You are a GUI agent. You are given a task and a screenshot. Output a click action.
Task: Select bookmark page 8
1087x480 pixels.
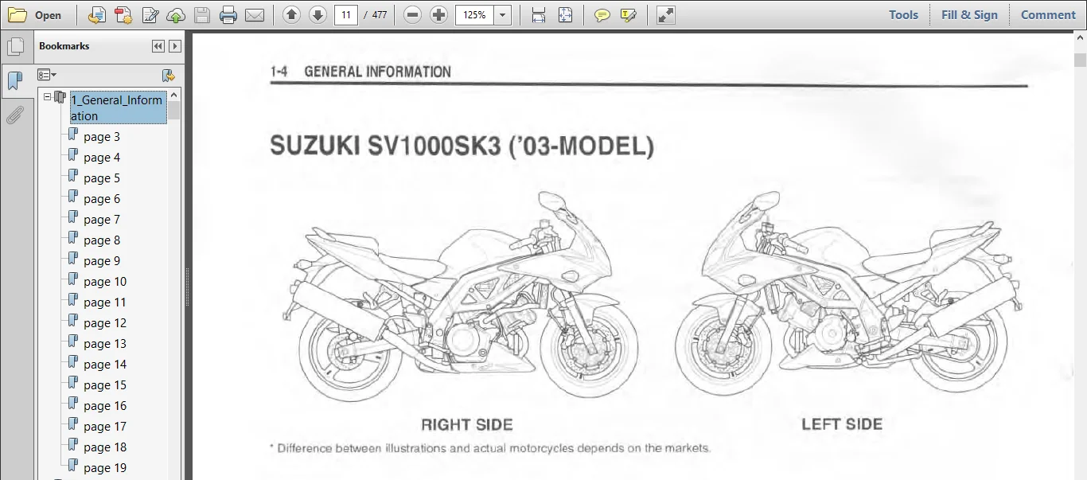coord(102,240)
